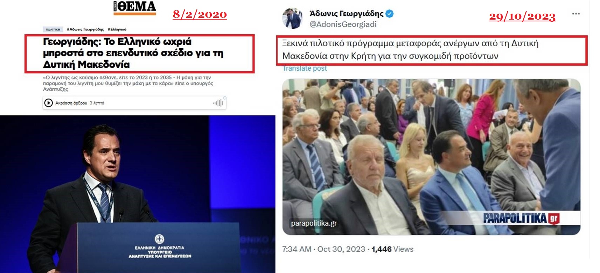Click the Parapolitika.gr logo on photo
600x273 pixels.
click(x=522, y=218)
